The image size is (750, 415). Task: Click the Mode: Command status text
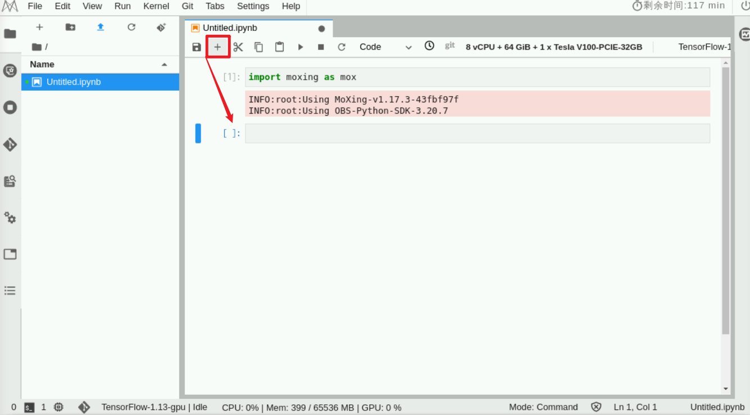pyautogui.click(x=543, y=407)
